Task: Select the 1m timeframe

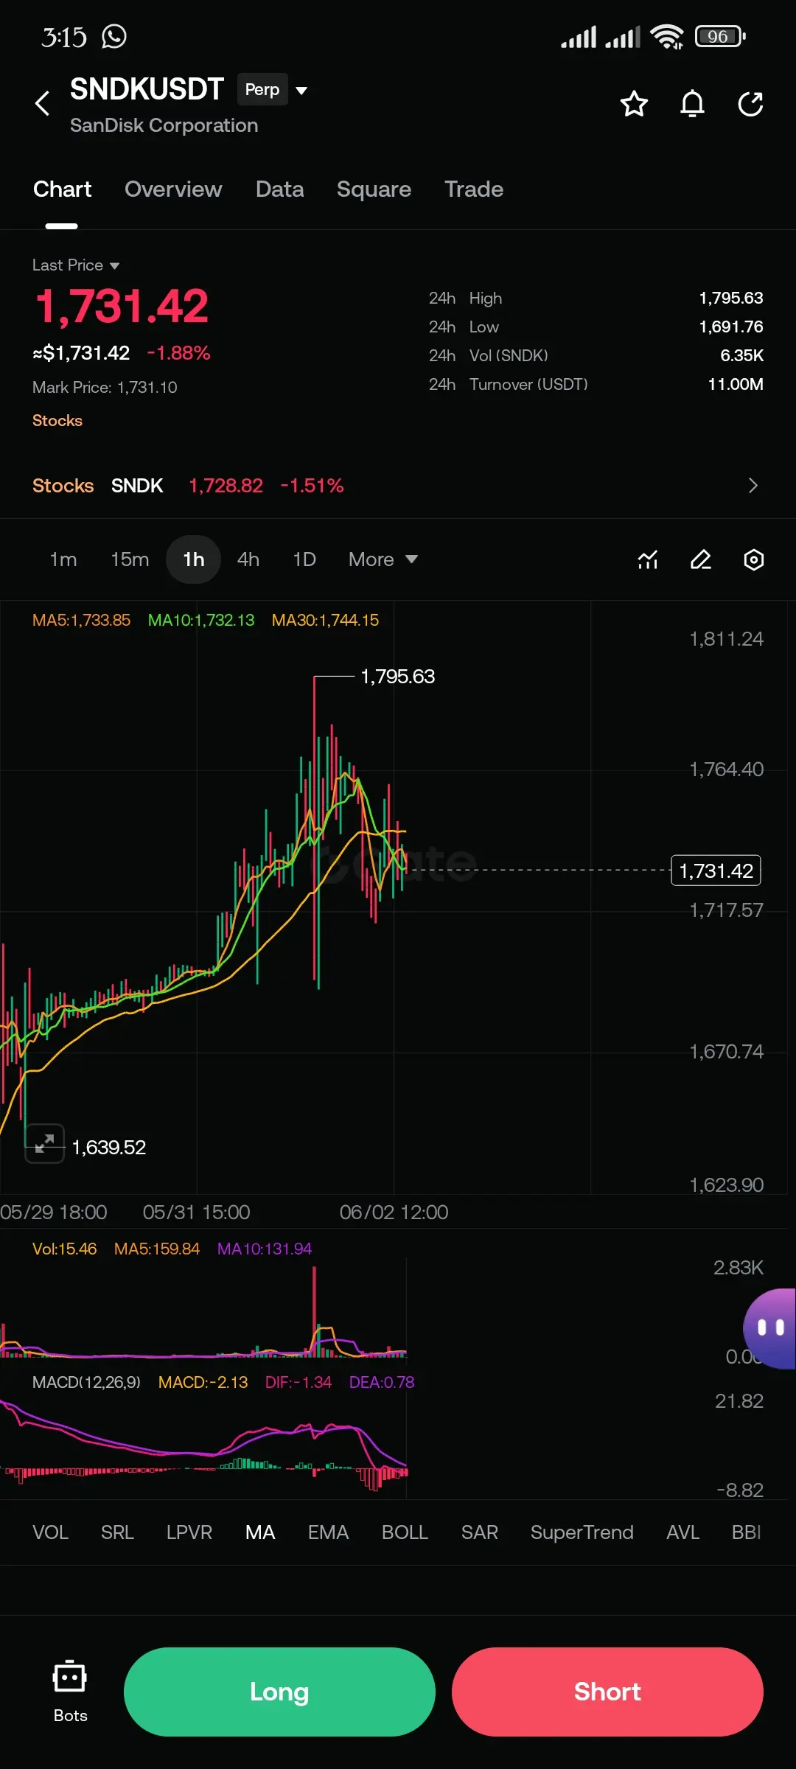Action: click(x=63, y=559)
